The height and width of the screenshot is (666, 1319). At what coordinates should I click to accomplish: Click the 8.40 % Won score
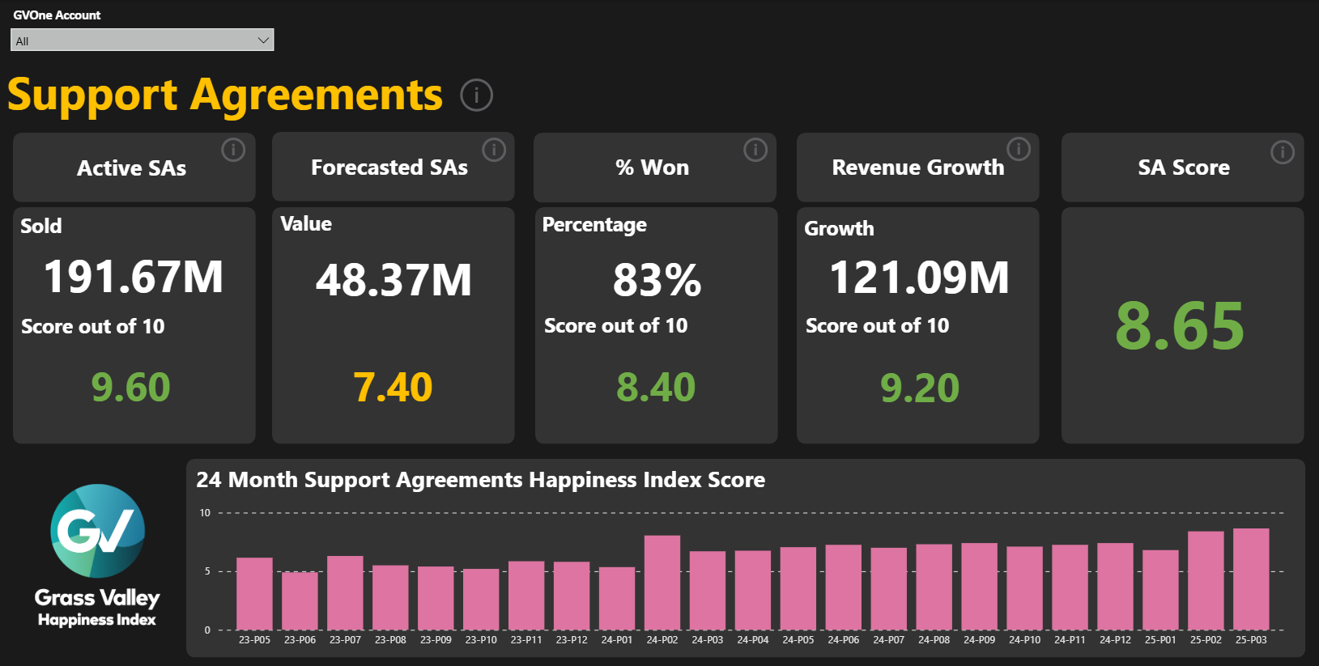click(x=656, y=387)
